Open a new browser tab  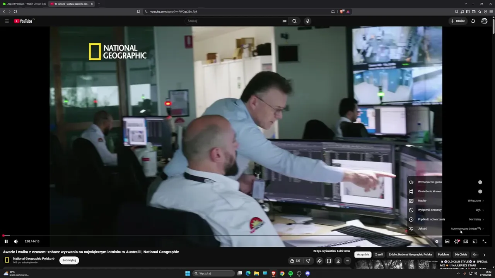(99, 4)
